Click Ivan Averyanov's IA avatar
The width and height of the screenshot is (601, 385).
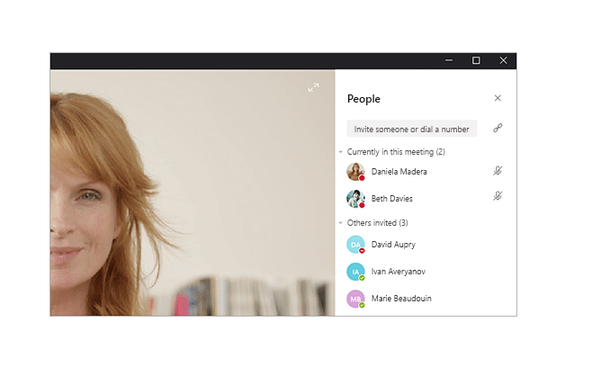tap(355, 271)
